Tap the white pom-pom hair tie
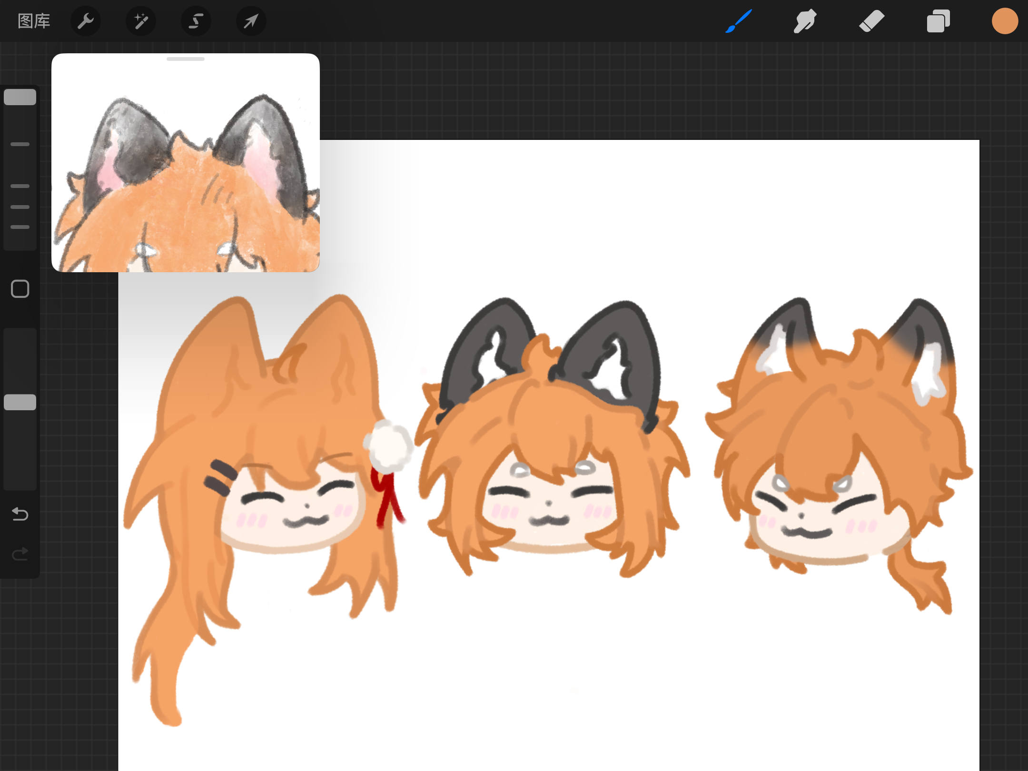Screen dimensions: 1028x771 (x=389, y=446)
